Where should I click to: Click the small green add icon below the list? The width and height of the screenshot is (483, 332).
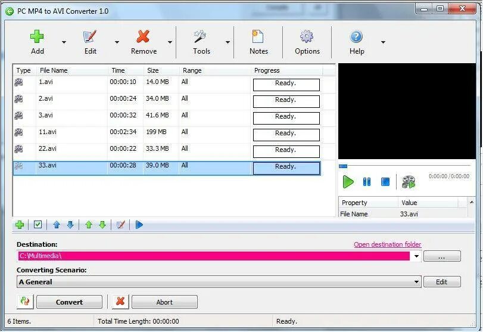click(20, 225)
